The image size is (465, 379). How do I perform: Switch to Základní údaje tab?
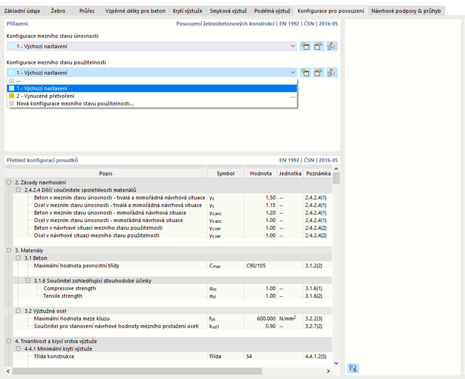22,11
